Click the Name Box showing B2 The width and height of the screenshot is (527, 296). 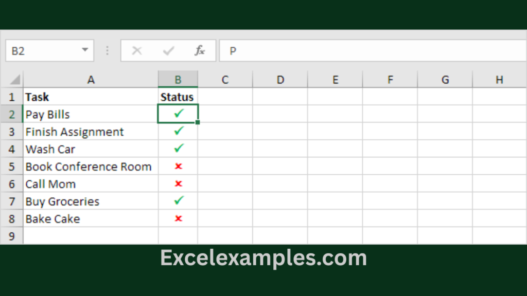coord(41,51)
